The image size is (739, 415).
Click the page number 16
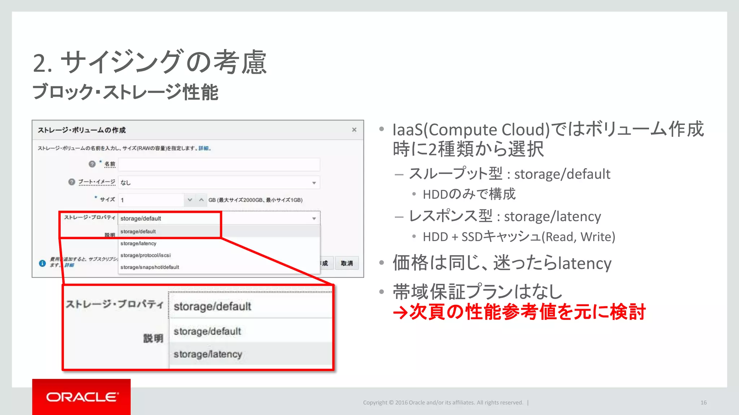pyautogui.click(x=704, y=403)
